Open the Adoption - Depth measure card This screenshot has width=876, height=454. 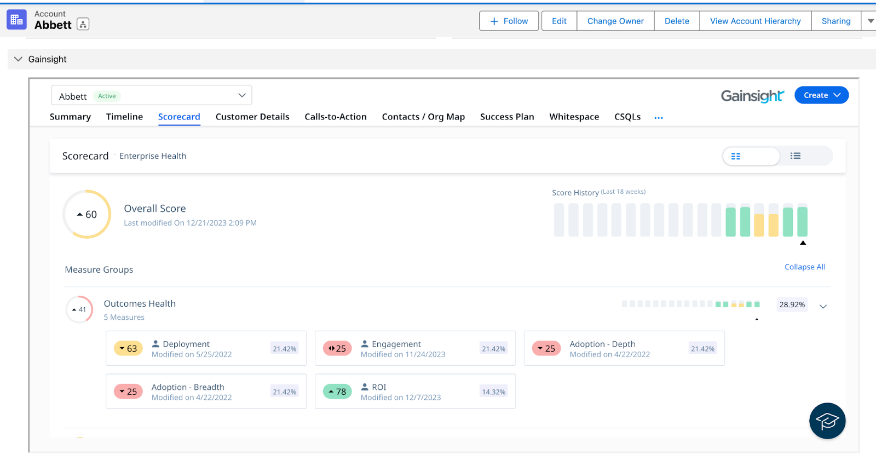624,348
